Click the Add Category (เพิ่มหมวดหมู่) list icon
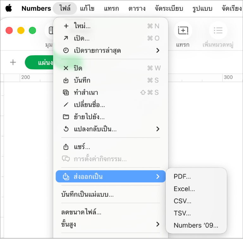243x239 pixels. (218, 30)
